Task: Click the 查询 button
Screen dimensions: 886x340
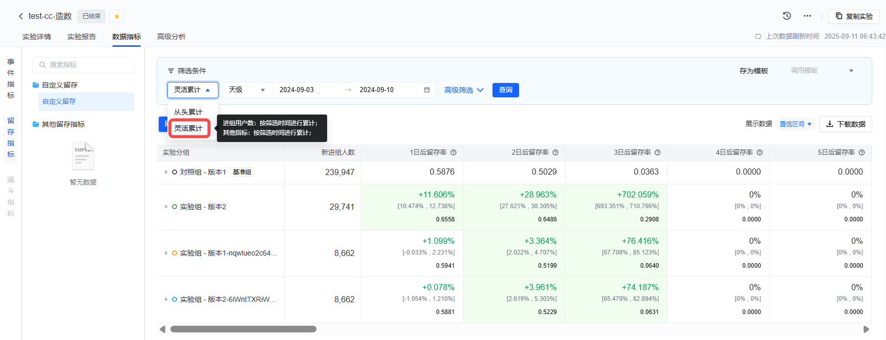Action: pyautogui.click(x=505, y=90)
